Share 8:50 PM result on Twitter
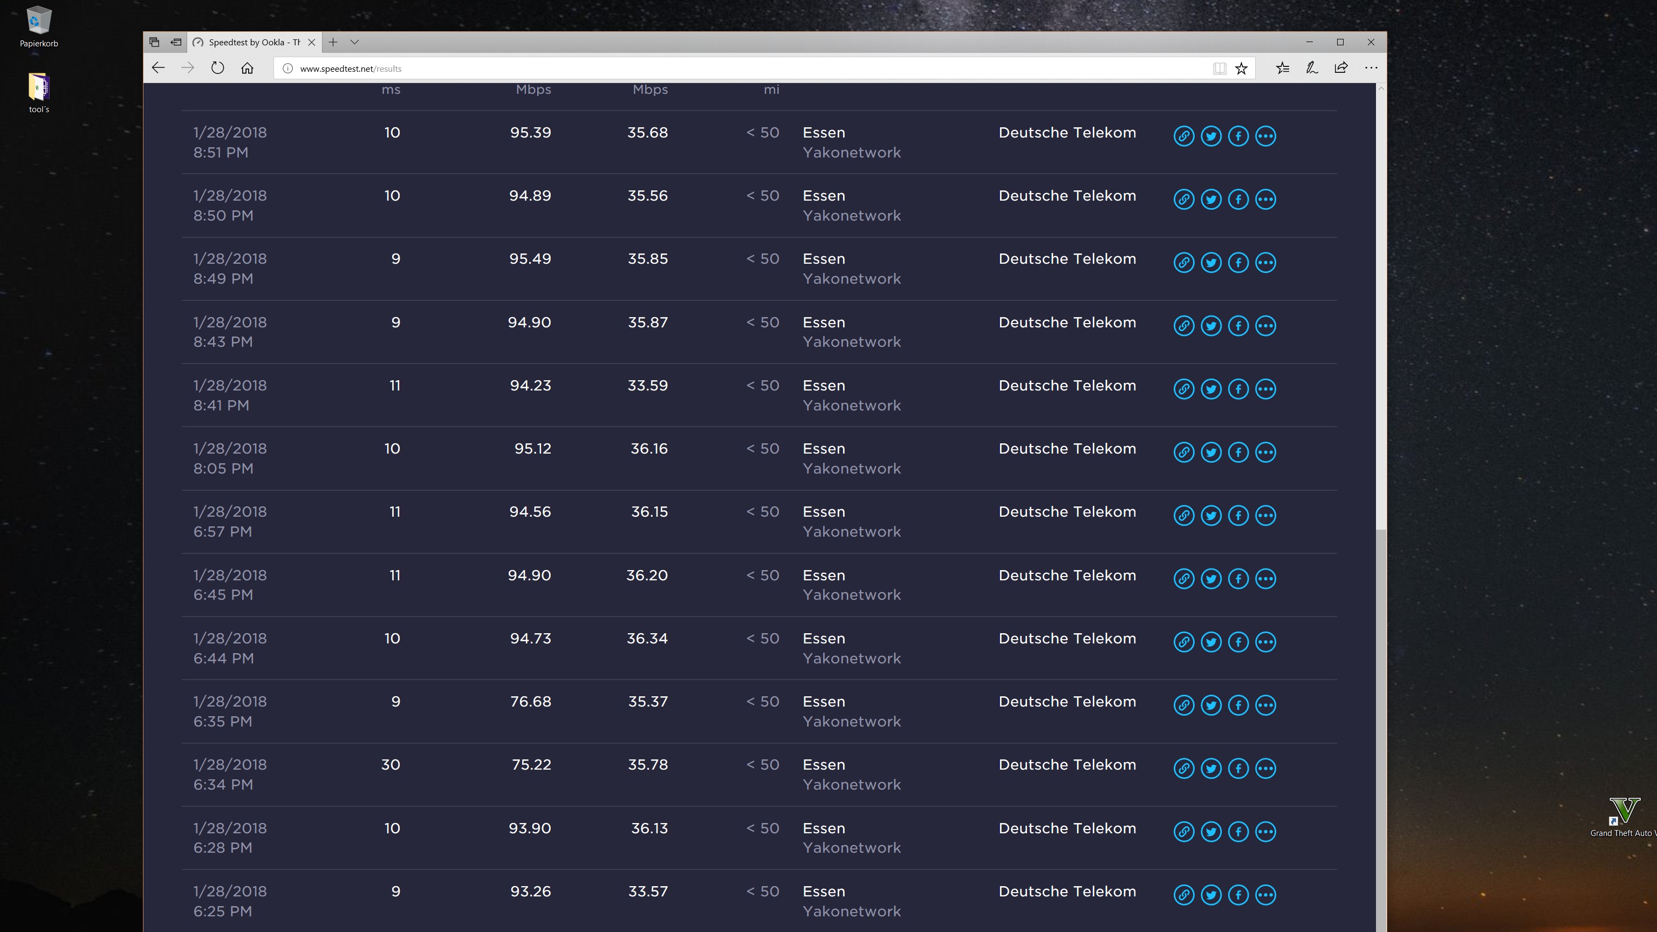This screenshot has height=932, width=1657. click(x=1210, y=200)
